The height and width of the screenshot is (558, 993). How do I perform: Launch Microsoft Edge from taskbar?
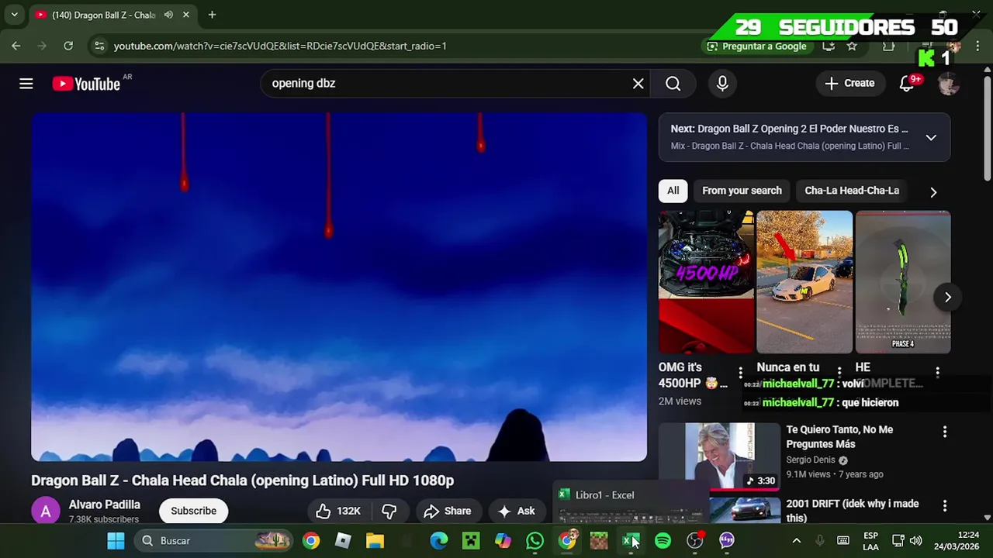(x=439, y=541)
